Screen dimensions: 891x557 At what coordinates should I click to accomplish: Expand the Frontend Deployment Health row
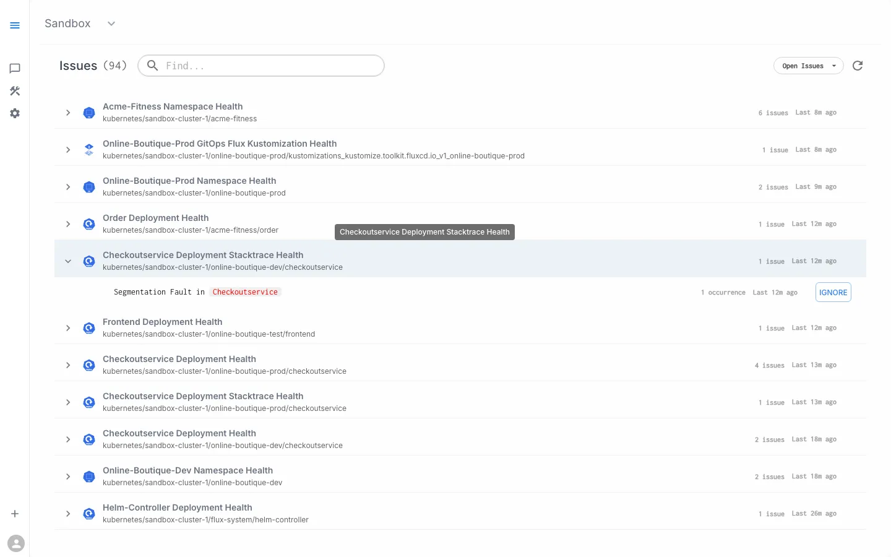tap(68, 327)
